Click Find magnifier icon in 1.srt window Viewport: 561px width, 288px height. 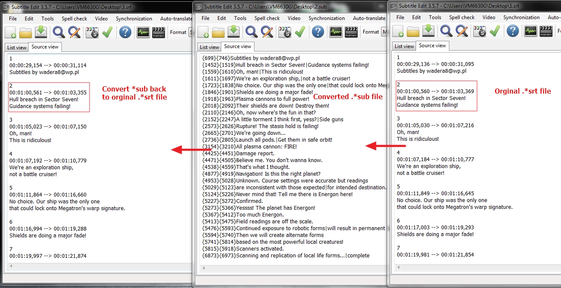point(446,31)
